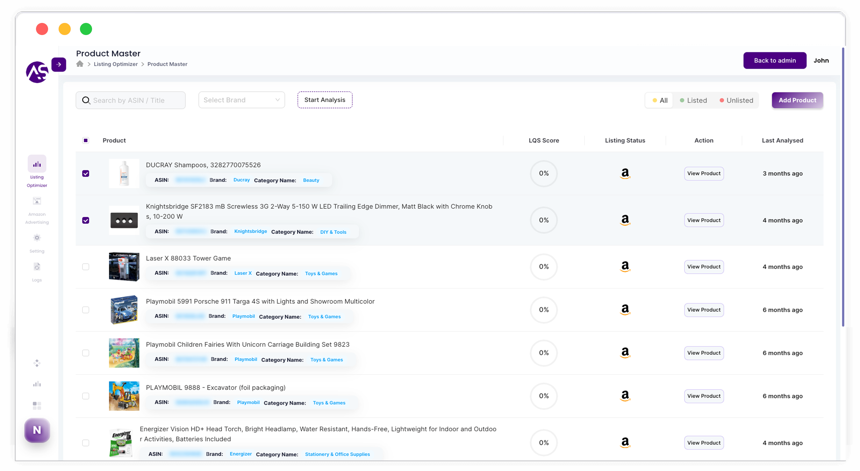Click the DIY & Tools category link

333,232
